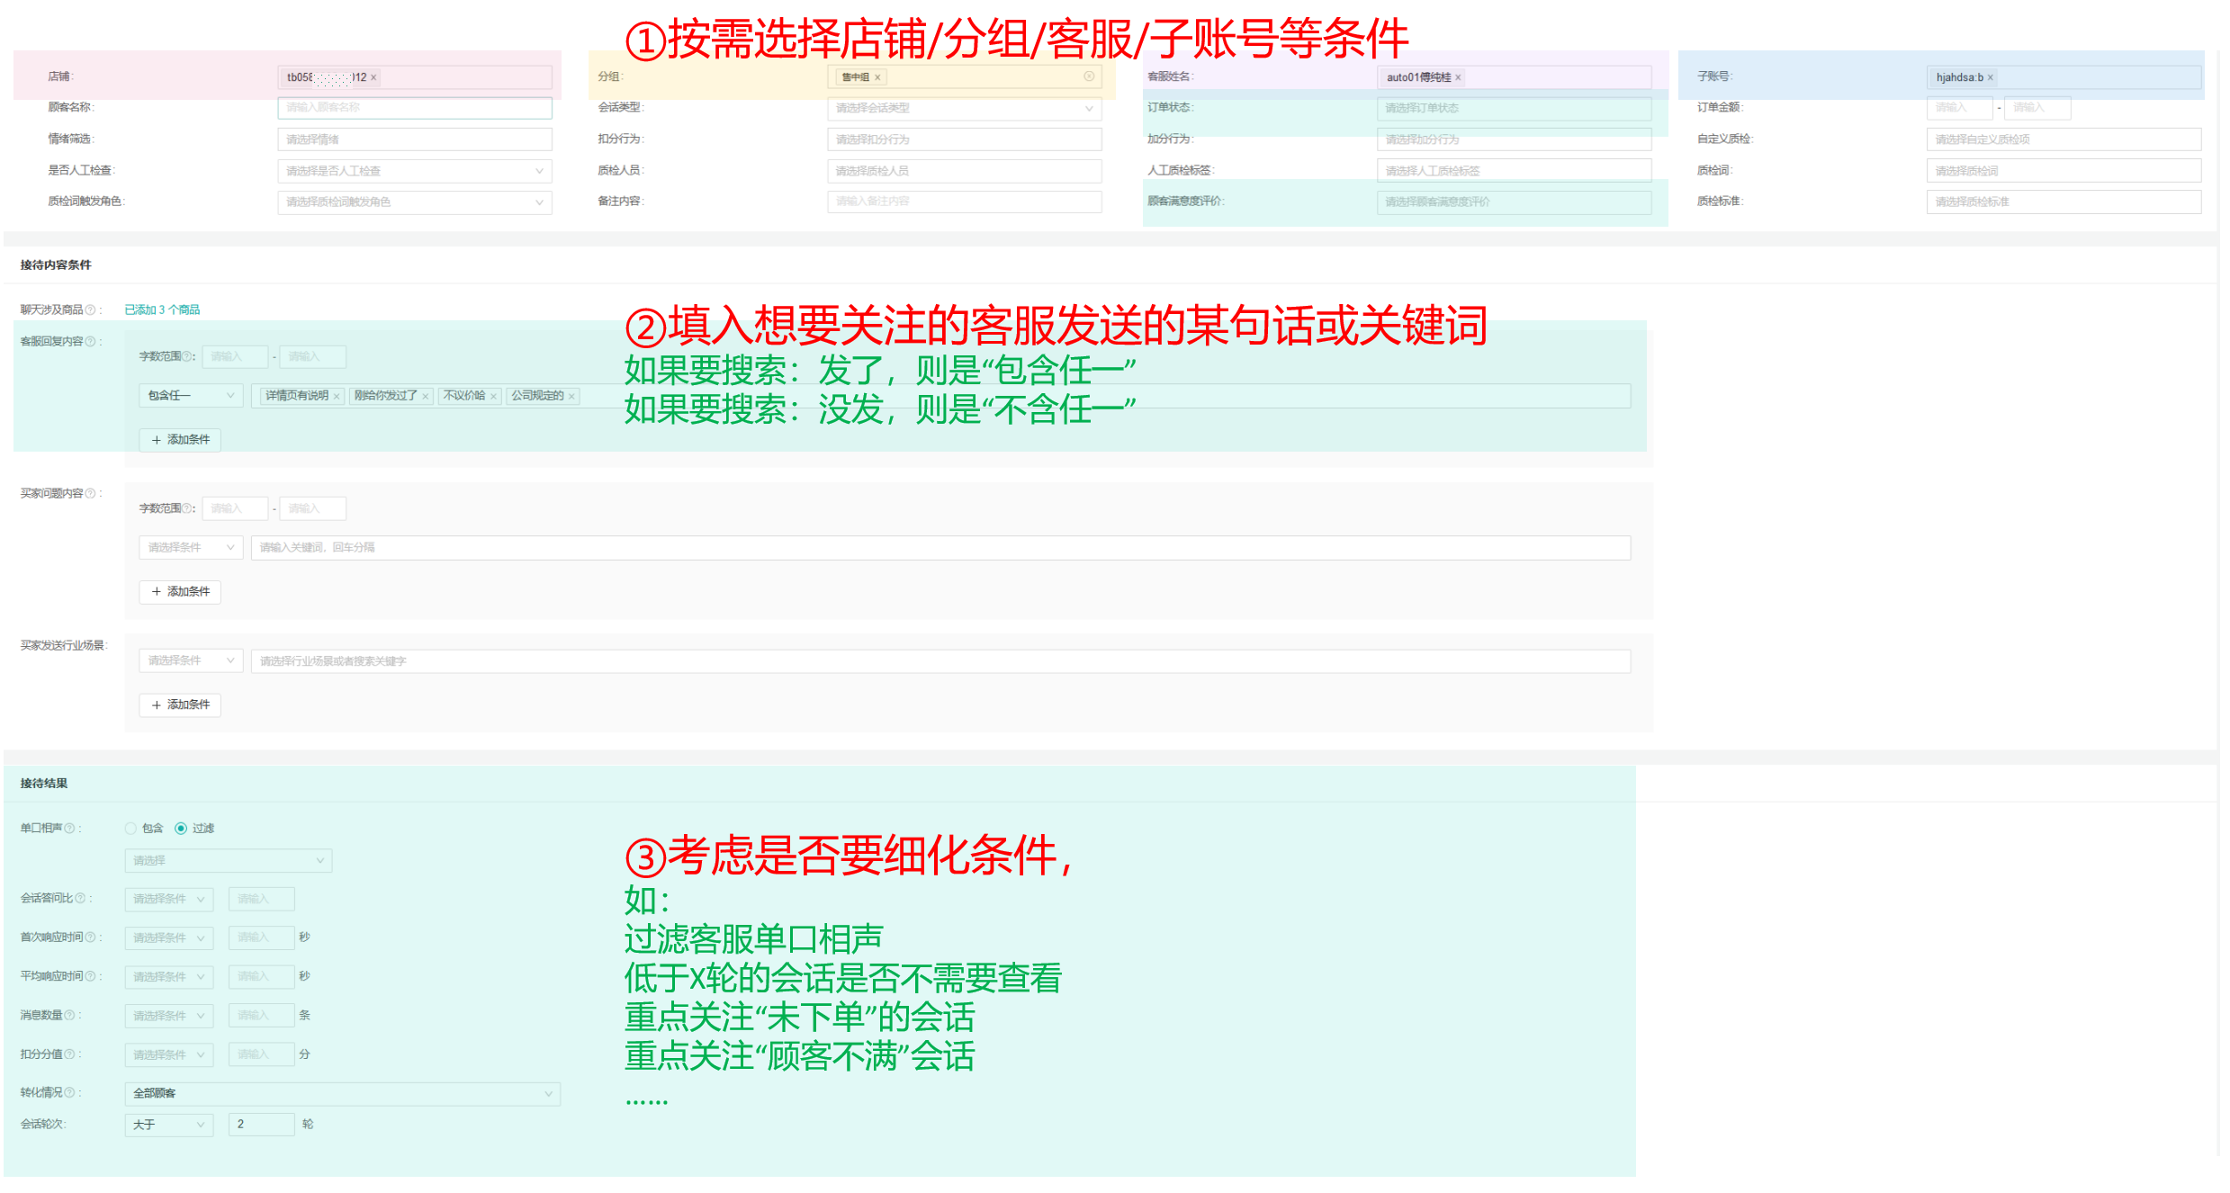Remove the hjahdsa:b sub-account tag
This screenshot has height=1193, width=2230.
1991,77
